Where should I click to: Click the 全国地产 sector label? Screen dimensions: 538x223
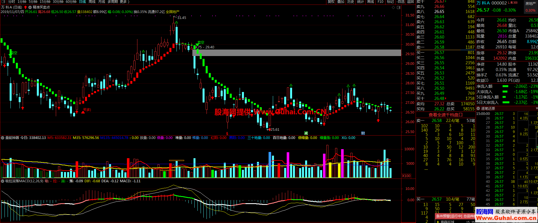[173, 12]
